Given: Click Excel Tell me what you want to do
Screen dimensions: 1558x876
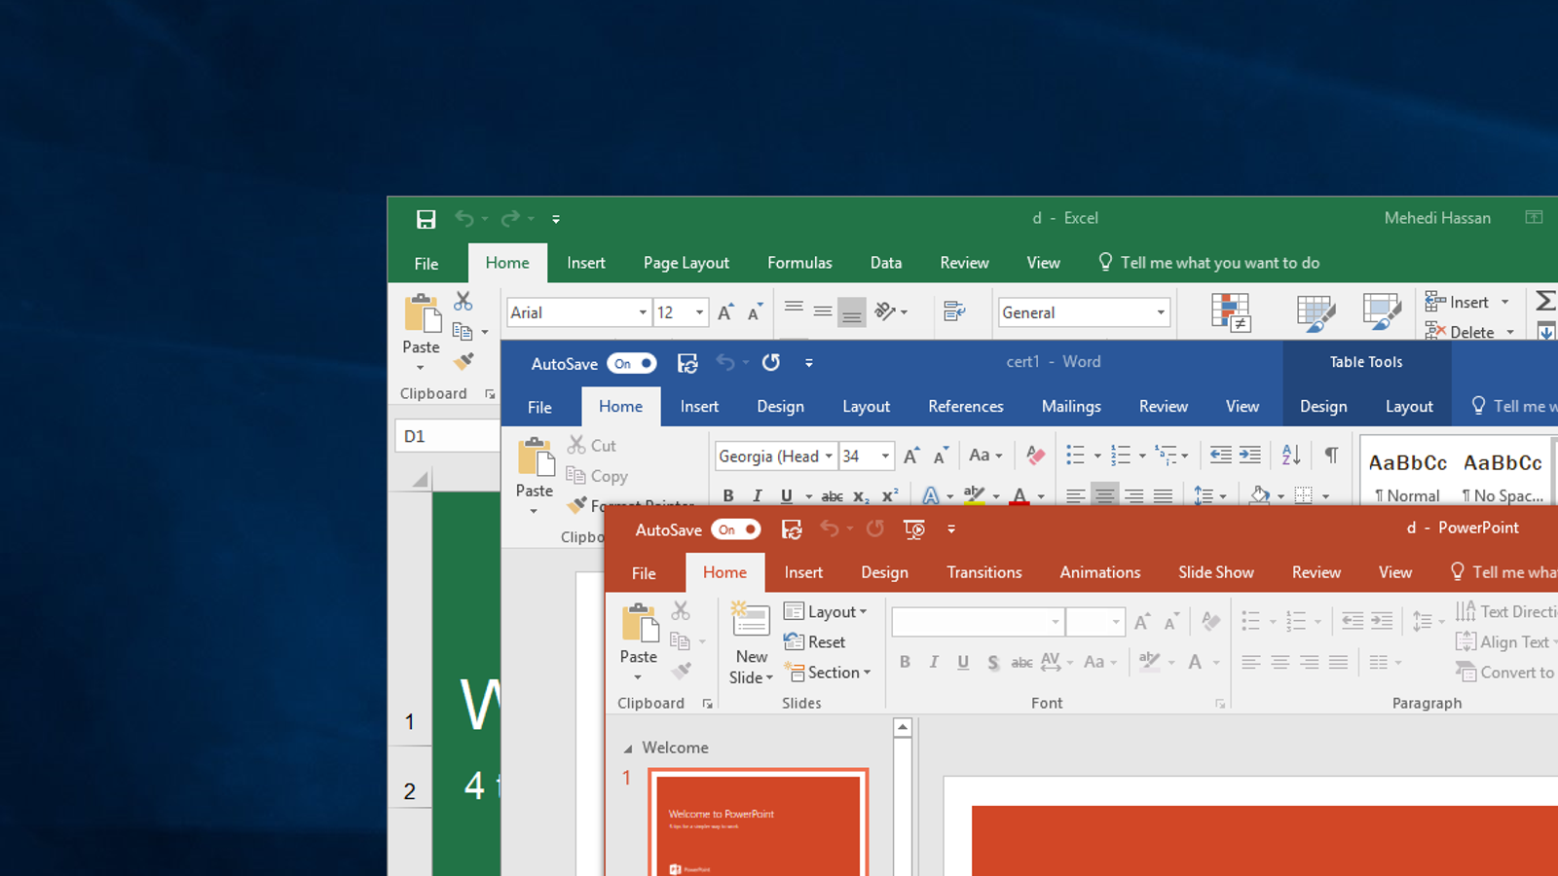Looking at the screenshot, I should point(1209,263).
